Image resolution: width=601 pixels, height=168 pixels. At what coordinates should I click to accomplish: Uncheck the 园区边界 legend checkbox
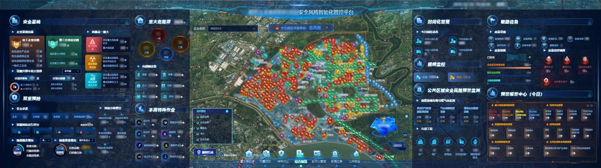[198, 117]
